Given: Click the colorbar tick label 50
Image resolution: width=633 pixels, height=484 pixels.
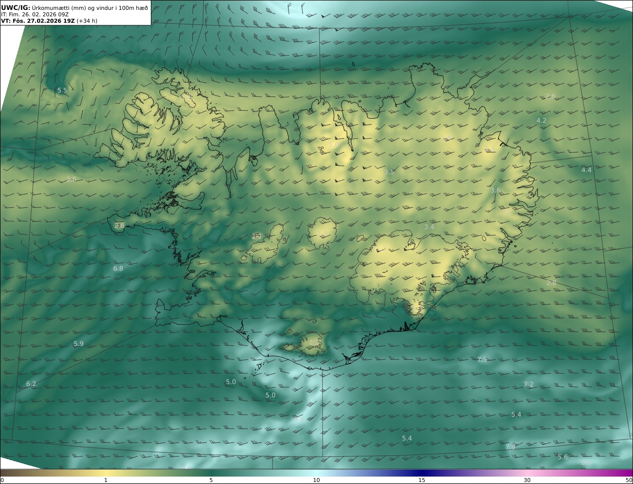Looking at the screenshot, I should click(x=629, y=480).
